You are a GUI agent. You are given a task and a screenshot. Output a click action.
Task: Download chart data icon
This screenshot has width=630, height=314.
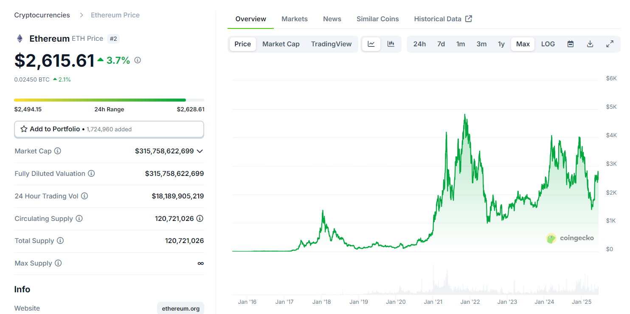(x=590, y=44)
